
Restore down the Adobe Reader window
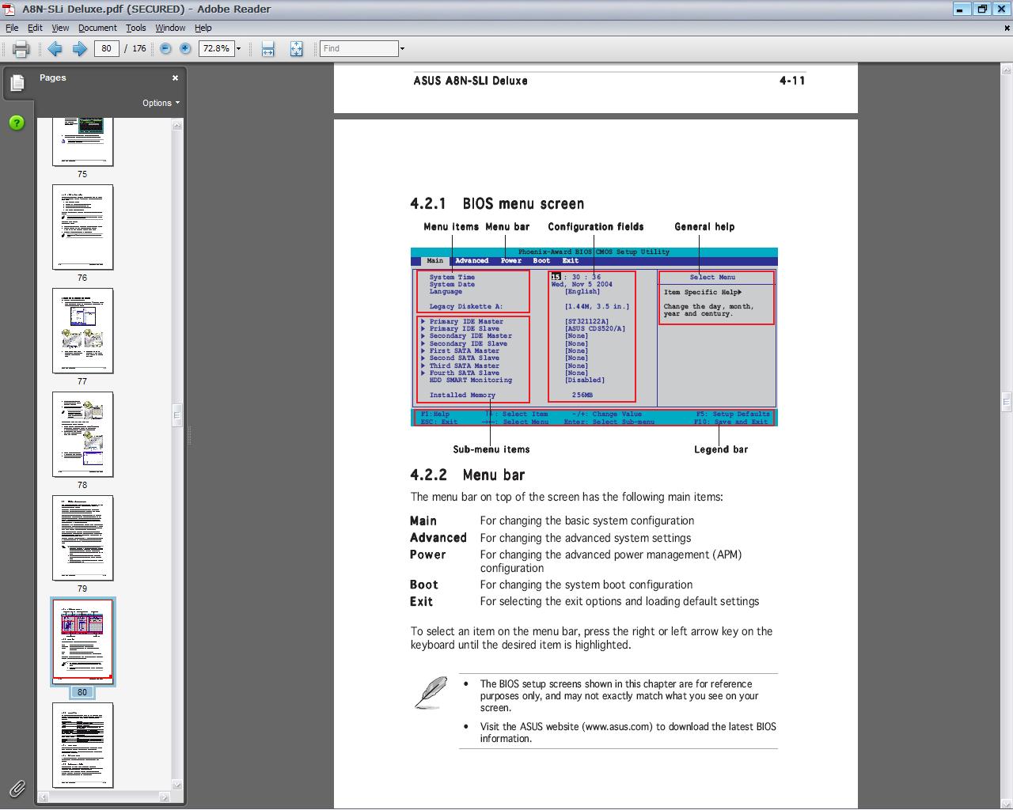point(982,9)
